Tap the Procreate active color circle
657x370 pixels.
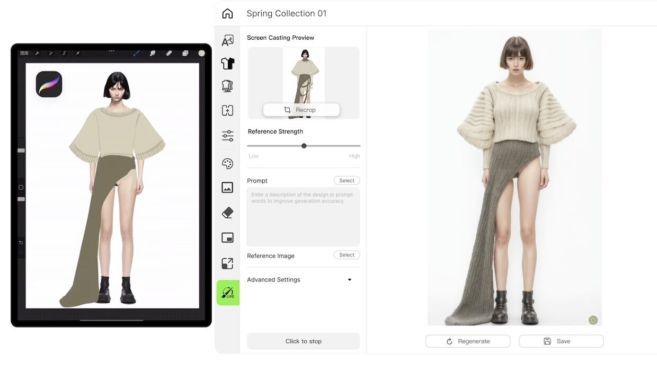click(201, 53)
